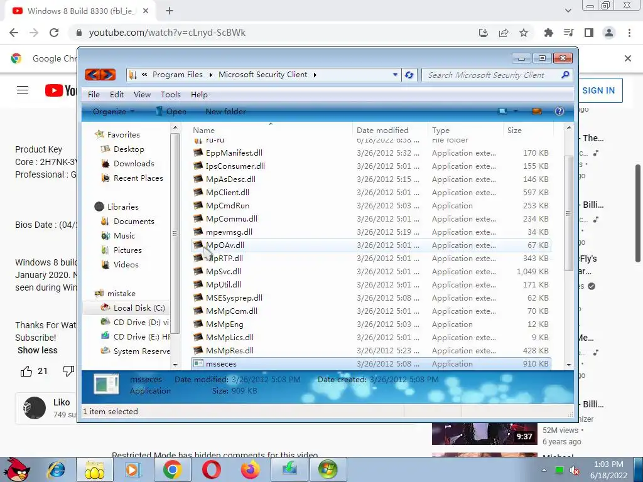
Task: Select the MsMpCom.dll file icon
Action: coord(198,311)
